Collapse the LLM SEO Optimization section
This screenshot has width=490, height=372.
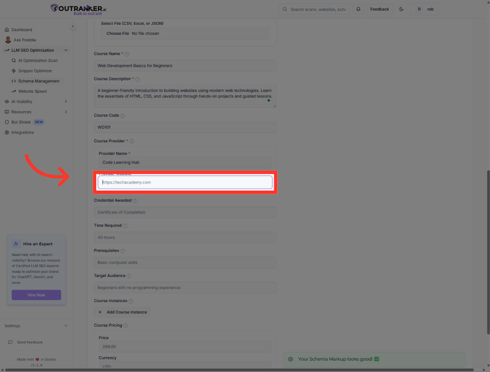pyautogui.click(x=66, y=50)
